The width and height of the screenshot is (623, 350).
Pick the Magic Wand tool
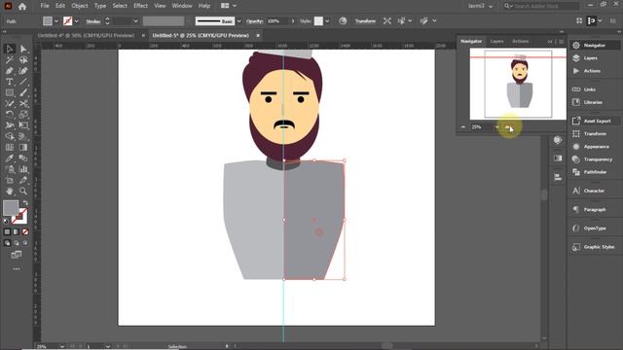point(10,60)
